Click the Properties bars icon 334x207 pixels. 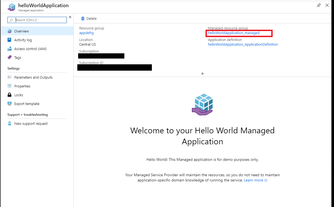coord(10,86)
